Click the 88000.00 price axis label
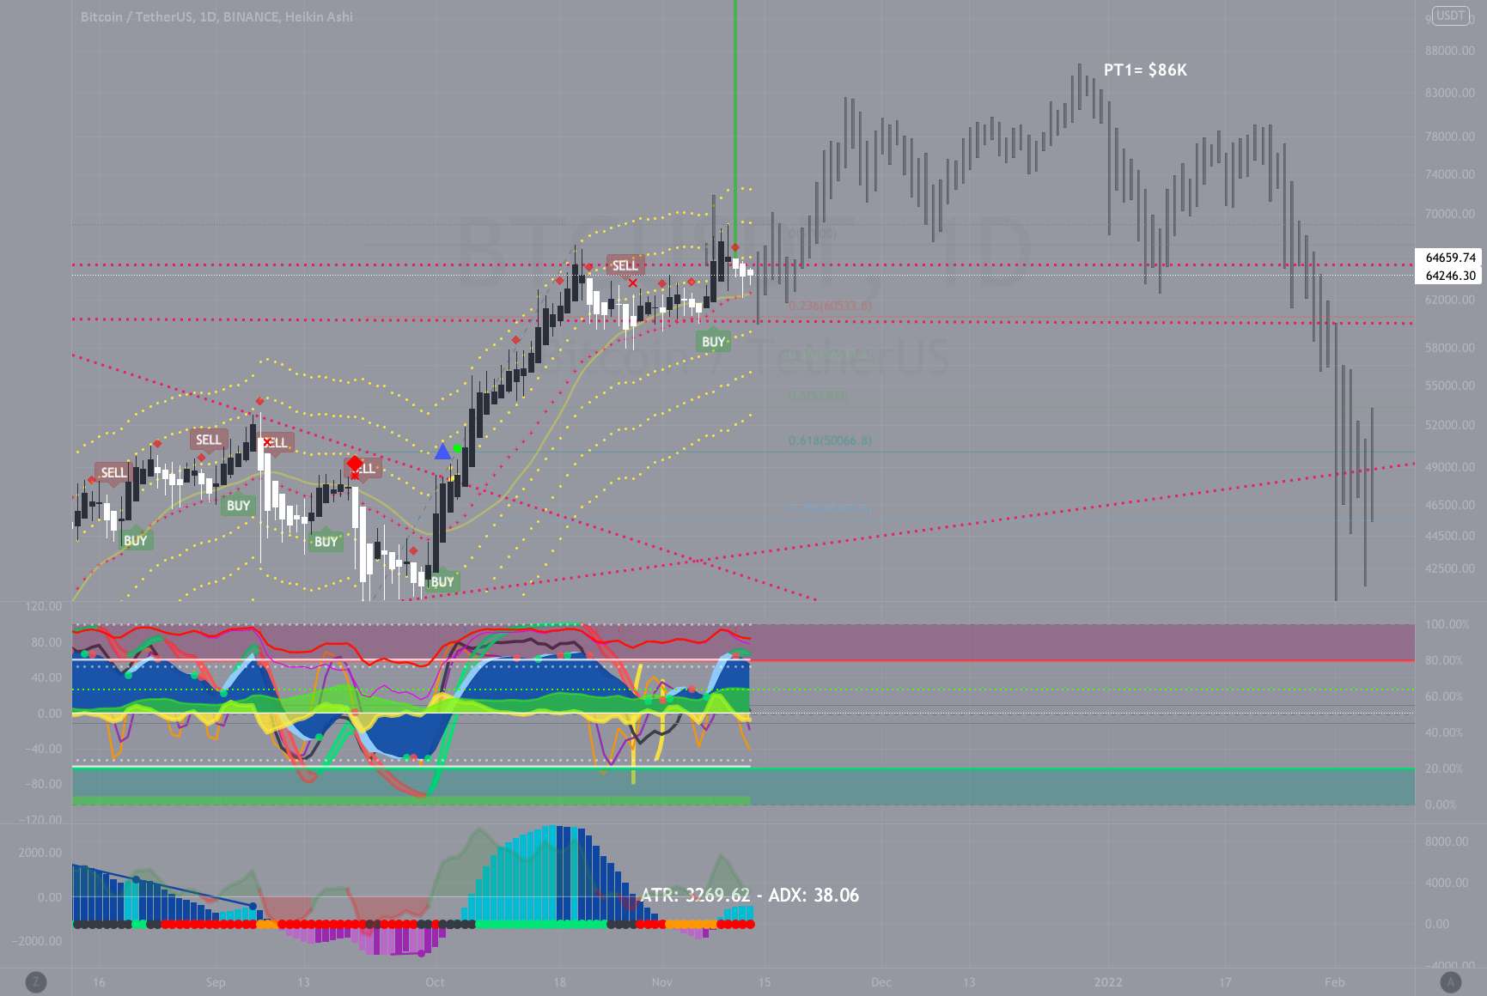1487x996 pixels. click(x=1449, y=51)
